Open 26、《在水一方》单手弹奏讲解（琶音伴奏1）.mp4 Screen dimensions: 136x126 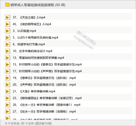tap(47, 105)
